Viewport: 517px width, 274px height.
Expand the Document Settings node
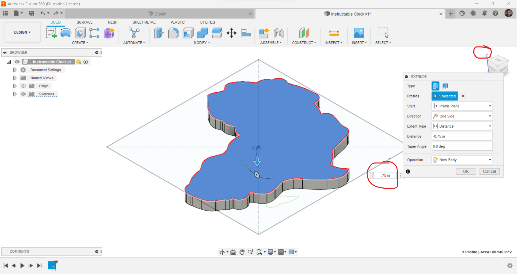pos(15,70)
